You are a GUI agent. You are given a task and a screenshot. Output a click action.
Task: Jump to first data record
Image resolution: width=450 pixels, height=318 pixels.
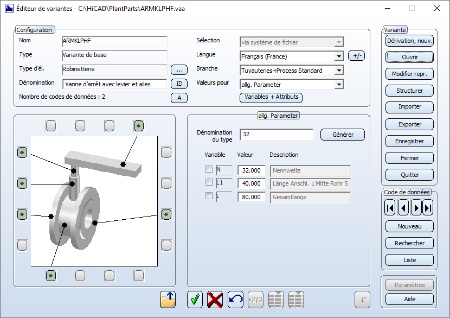[x=390, y=207]
